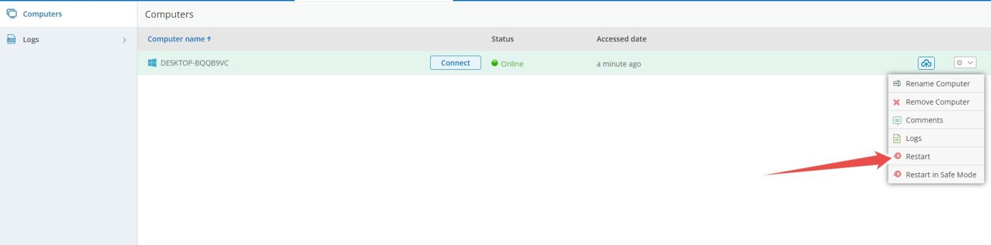Screen dimensions: 991x245
Task: Click the Comments speech bubble icon
Action: pos(897,121)
